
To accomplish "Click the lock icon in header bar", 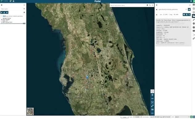I will (14, 1).
